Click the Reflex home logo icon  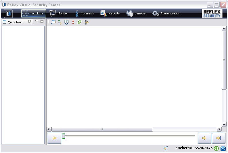click(x=8, y=14)
